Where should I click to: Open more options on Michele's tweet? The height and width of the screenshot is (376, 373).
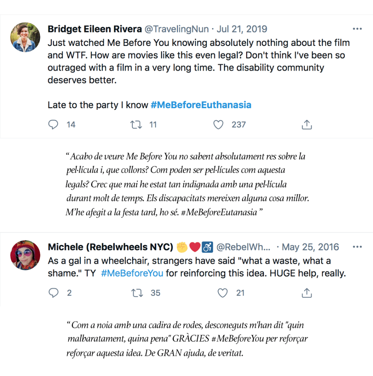357,247
